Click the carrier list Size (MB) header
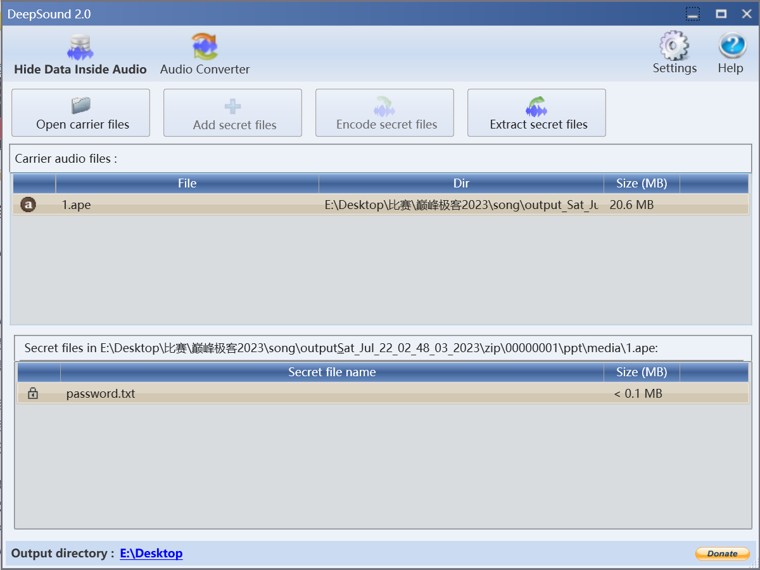760x570 pixels. pos(642,184)
